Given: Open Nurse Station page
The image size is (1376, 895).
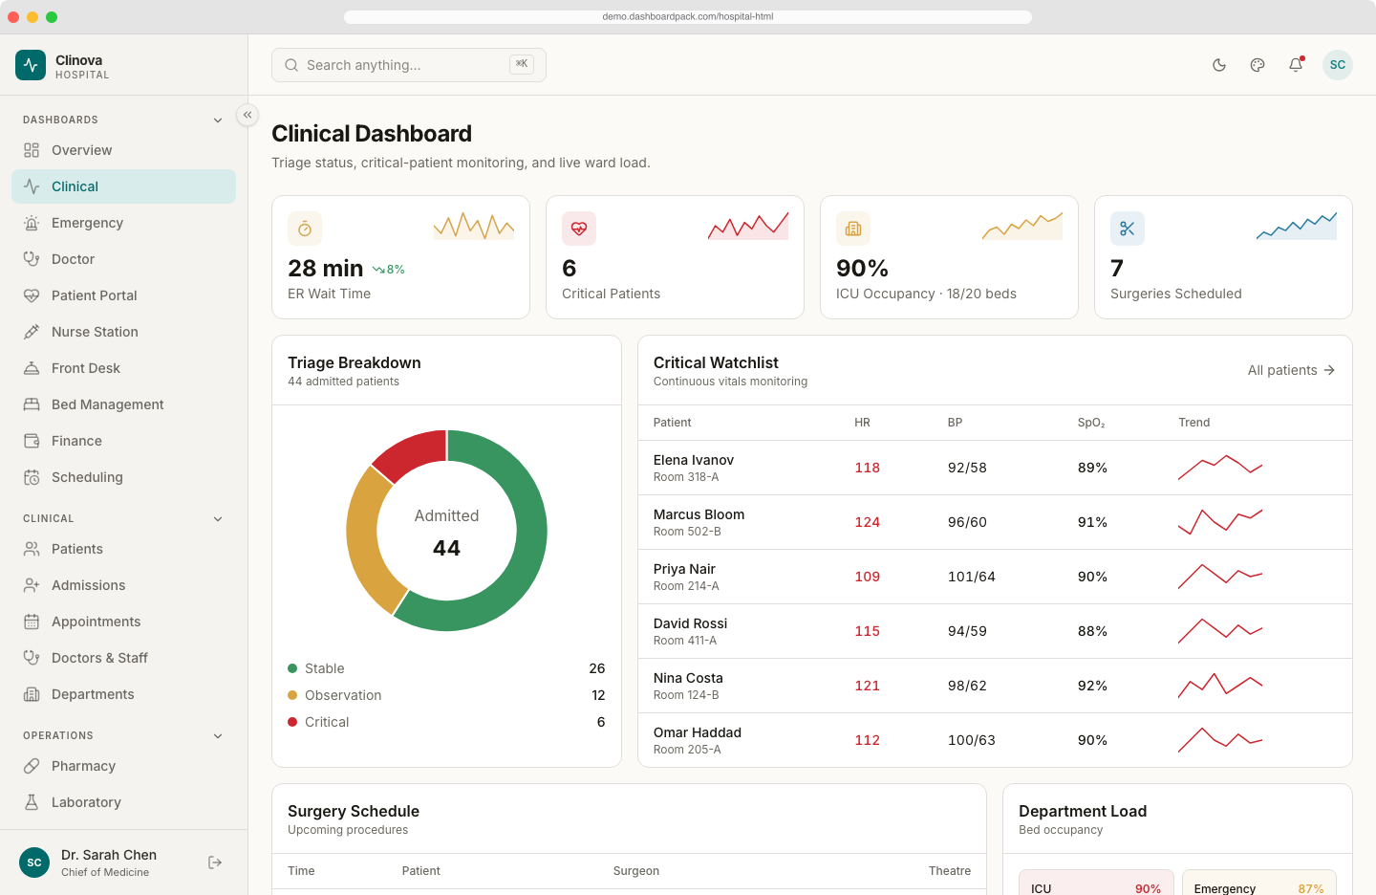Looking at the screenshot, I should (x=123, y=332).
